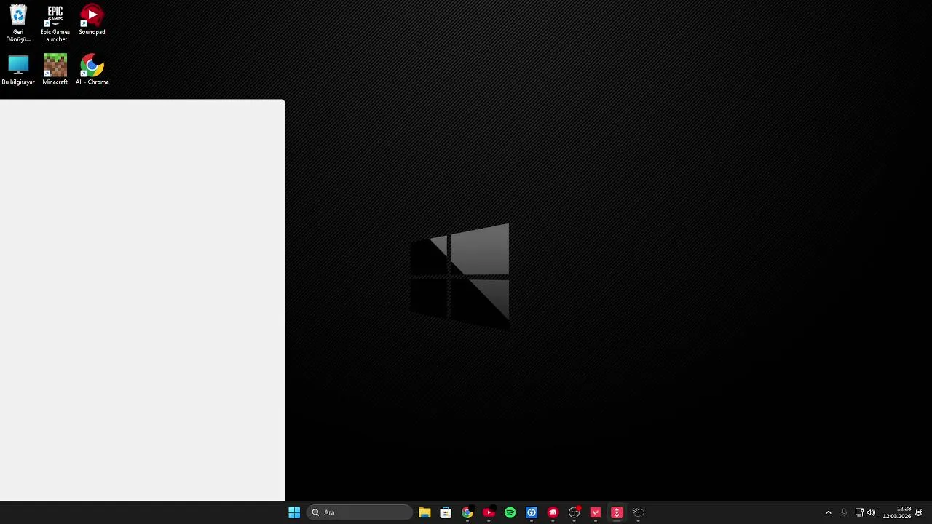Open File Explorer from the taskbar
Screen dimensions: 932x524
pos(424,512)
